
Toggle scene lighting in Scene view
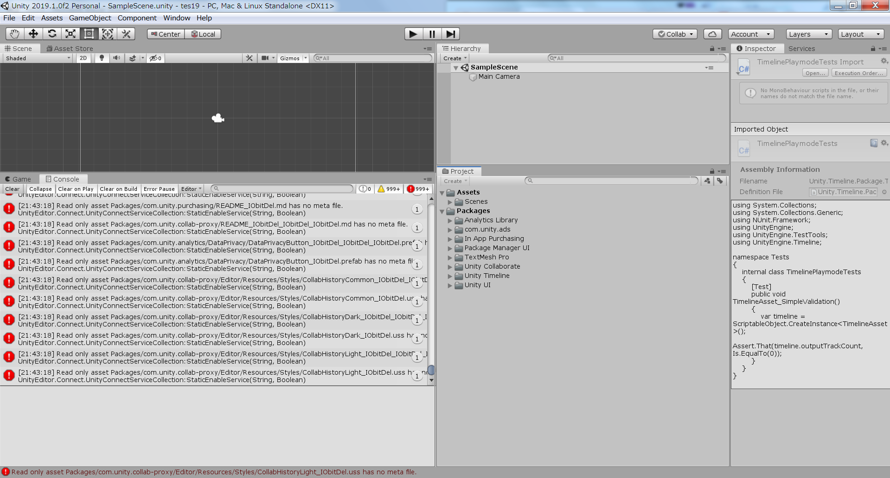pyautogui.click(x=102, y=57)
